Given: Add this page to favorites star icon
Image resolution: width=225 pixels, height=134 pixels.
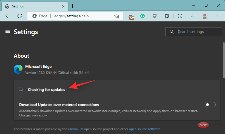Looking at the screenshot, I should [116, 16].
